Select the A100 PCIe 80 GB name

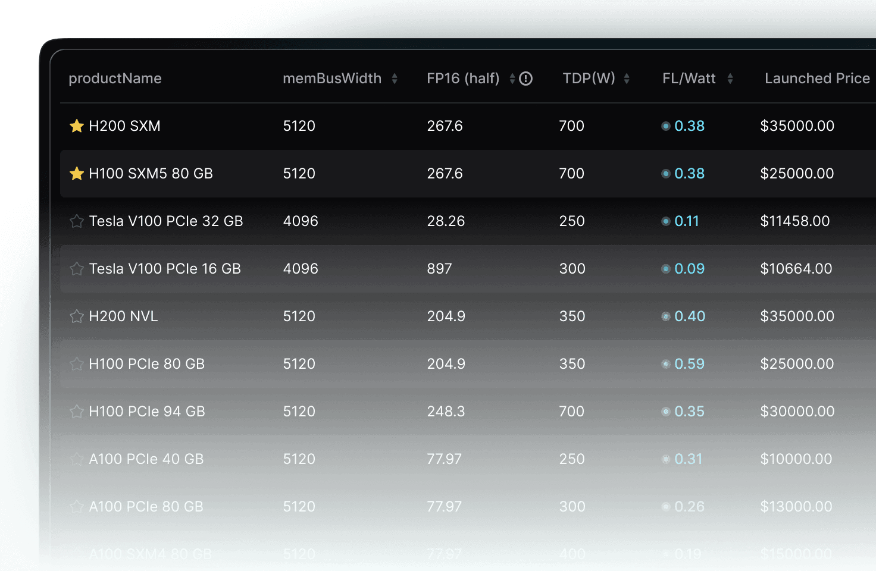[146, 507]
